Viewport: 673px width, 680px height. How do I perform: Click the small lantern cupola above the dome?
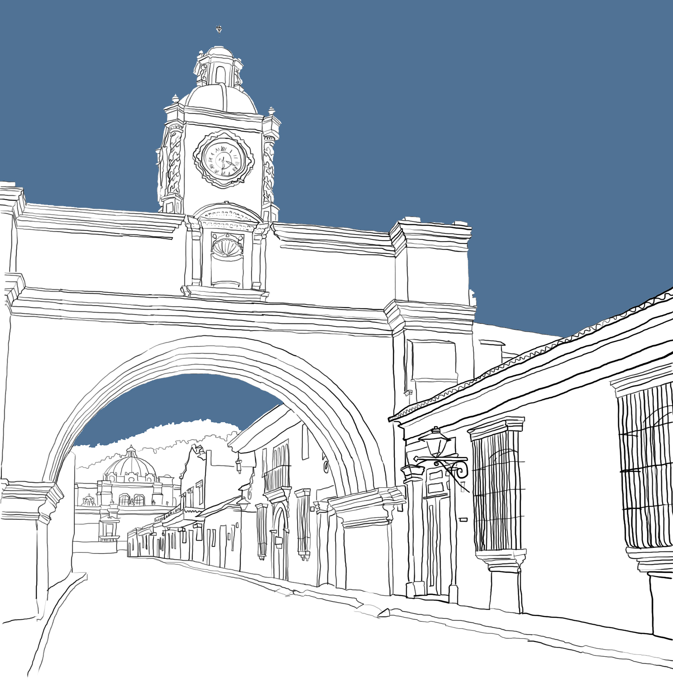220,67
